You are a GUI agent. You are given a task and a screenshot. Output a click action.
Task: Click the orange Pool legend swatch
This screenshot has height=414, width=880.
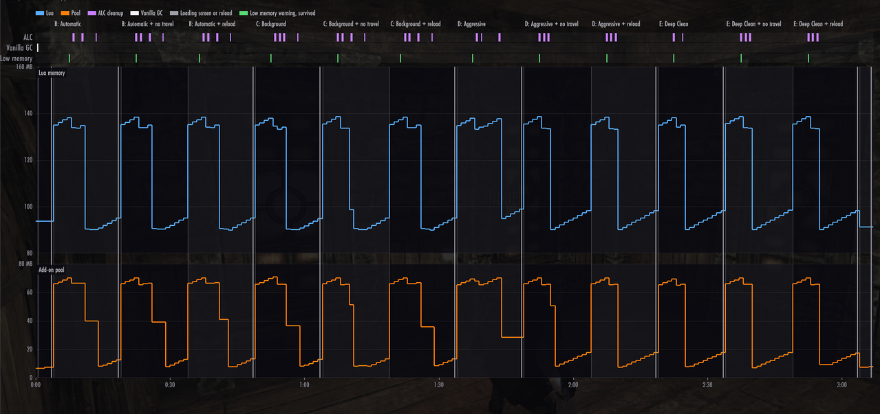(65, 13)
